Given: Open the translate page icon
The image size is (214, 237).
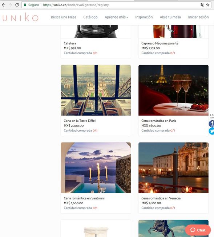Looking at the screenshot, I should [x=202, y=5].
